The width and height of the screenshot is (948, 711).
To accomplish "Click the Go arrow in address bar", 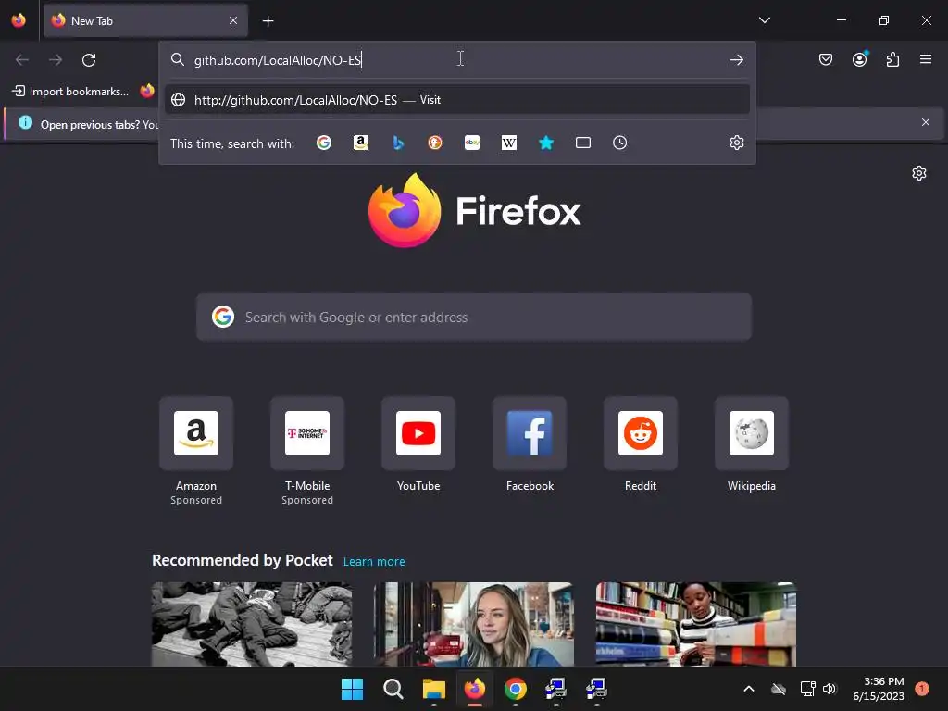I will tap(736, 60).
